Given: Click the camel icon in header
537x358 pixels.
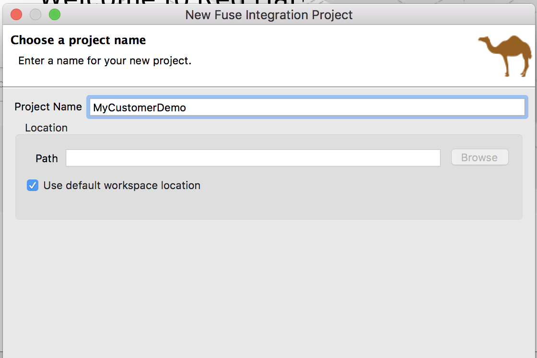Looking at the screenshot, I should 505,56.
